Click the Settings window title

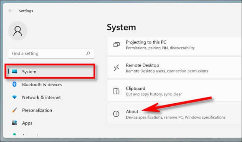click(26, 11)
